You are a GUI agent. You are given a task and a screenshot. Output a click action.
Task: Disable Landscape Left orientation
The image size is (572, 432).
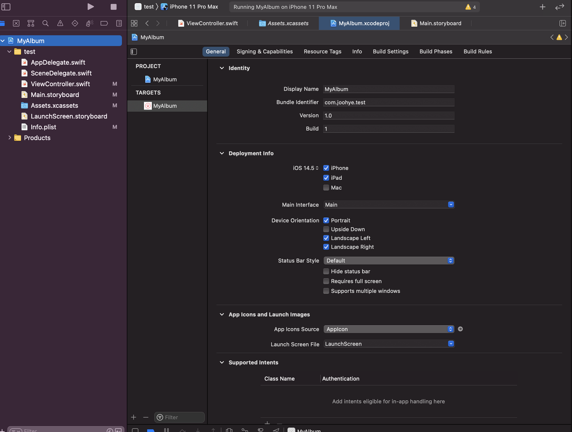326,238
